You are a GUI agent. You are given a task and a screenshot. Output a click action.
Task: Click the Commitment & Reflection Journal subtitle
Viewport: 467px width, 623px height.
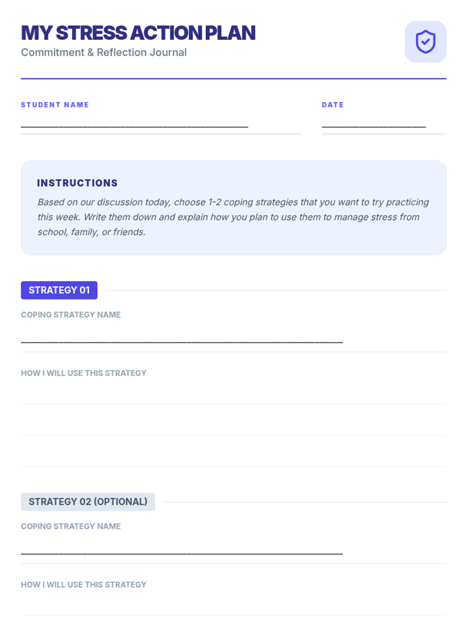click(x=104, y=52)
